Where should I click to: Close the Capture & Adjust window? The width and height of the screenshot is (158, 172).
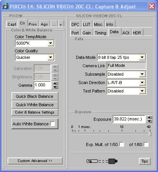tap(152, 6)
